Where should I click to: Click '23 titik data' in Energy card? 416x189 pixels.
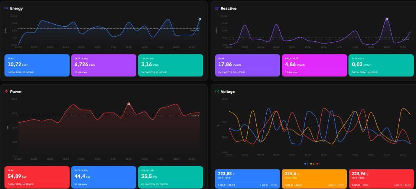[x=81, y=72]
